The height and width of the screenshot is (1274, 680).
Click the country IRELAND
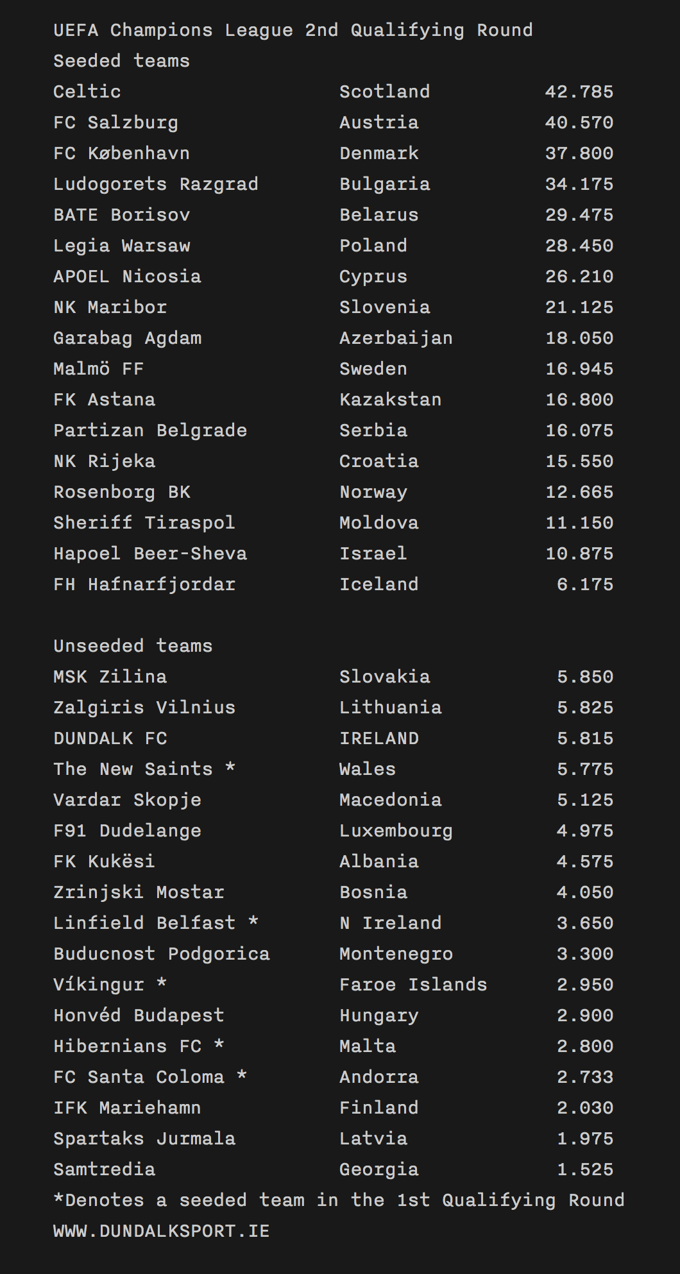pyautogui.click(x=378, y=738)
